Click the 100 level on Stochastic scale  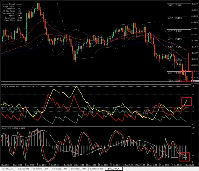(x=193, y=128)
